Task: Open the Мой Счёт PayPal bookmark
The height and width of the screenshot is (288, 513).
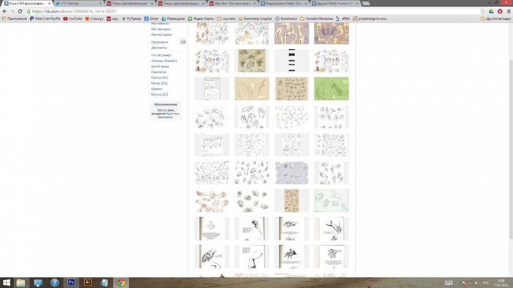Action: point(45,18)
